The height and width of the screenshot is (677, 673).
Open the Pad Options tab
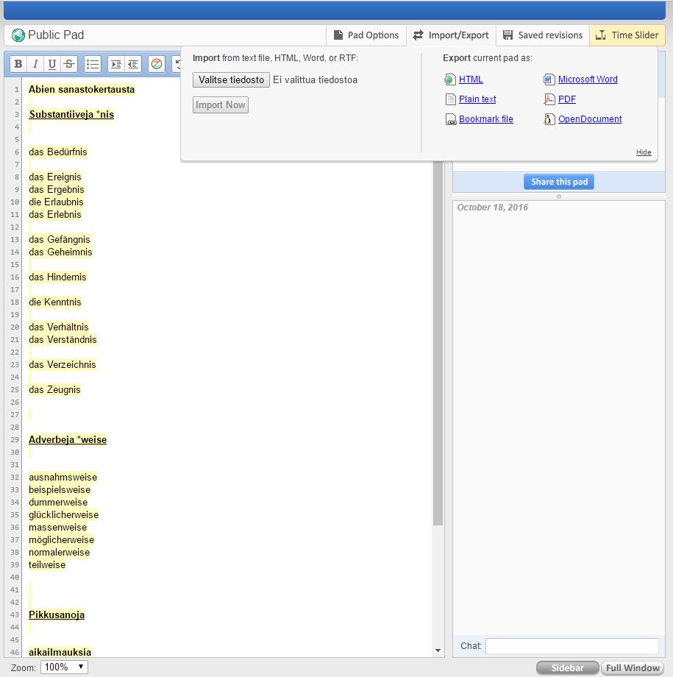(x=366, y=35)
